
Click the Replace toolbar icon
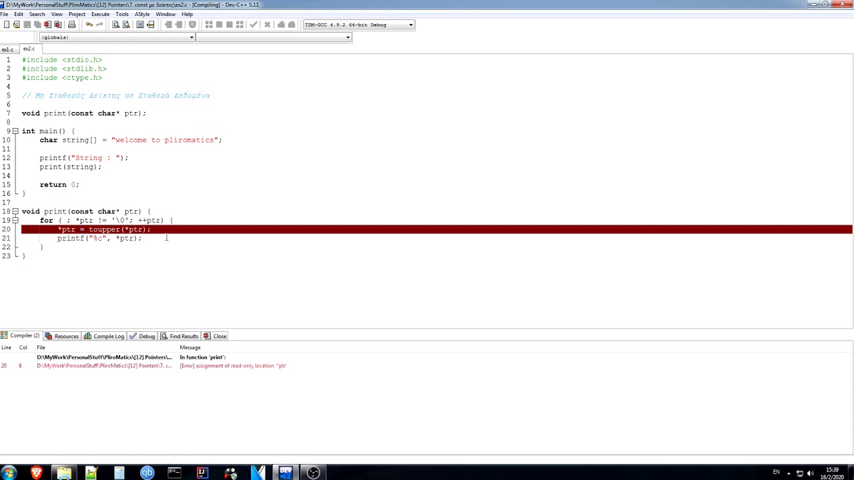126,25
